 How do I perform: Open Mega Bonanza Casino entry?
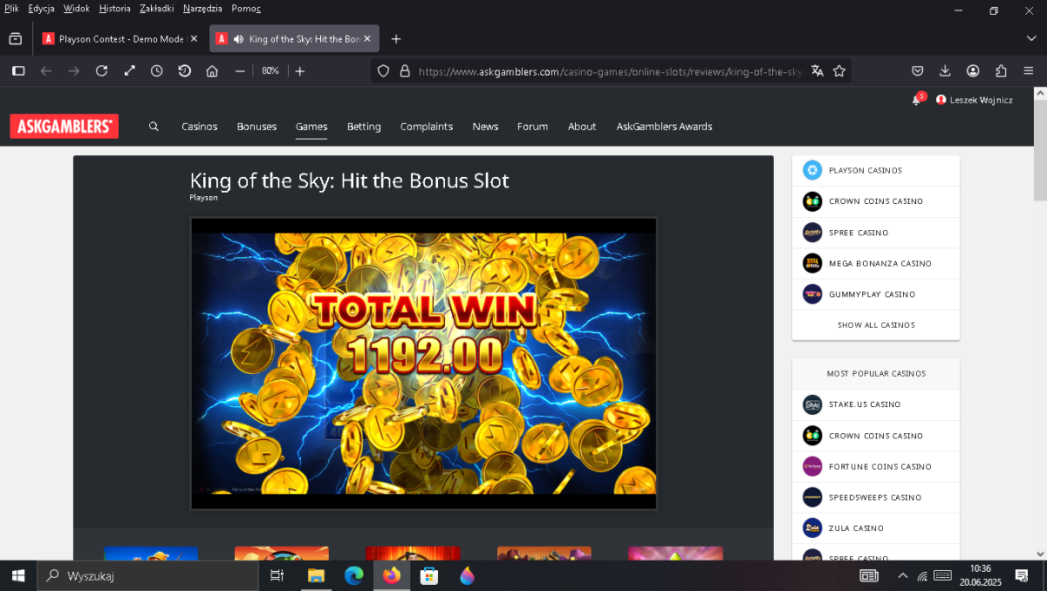tap(875, 263)
